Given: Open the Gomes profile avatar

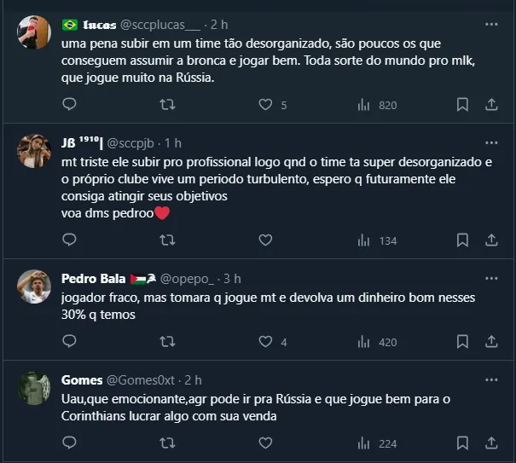Looking at the screenshot, I should coord(34,388).
